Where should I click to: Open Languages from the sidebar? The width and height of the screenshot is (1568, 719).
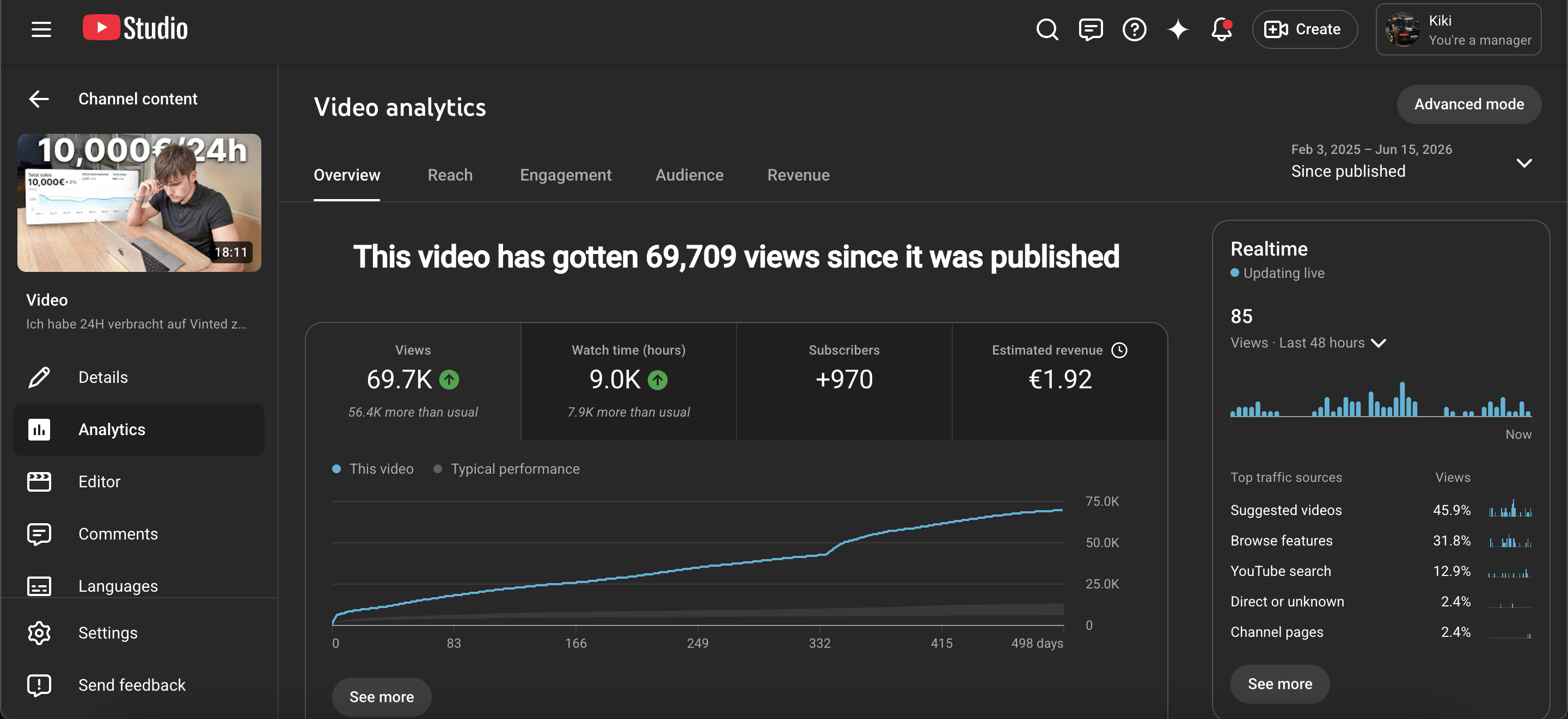[139, 586]
